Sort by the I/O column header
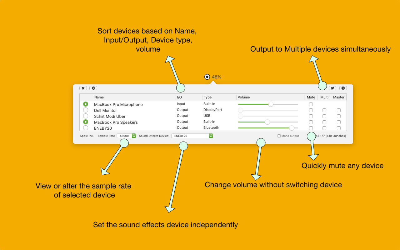Viewport: 400px width, 250px height. pos(189,97)
